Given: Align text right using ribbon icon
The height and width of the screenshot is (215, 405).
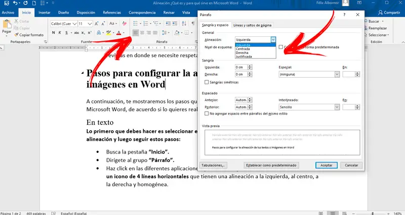Looking at the screenshot, I should (x=148, y=33).
